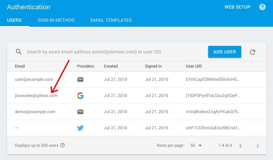
Task: Go to the previous page of users
Action: [x=241, y=145]
